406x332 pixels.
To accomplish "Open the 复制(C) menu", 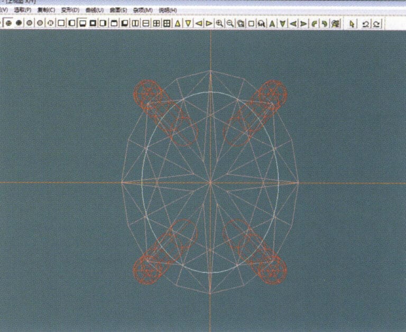I will (46, 10).
